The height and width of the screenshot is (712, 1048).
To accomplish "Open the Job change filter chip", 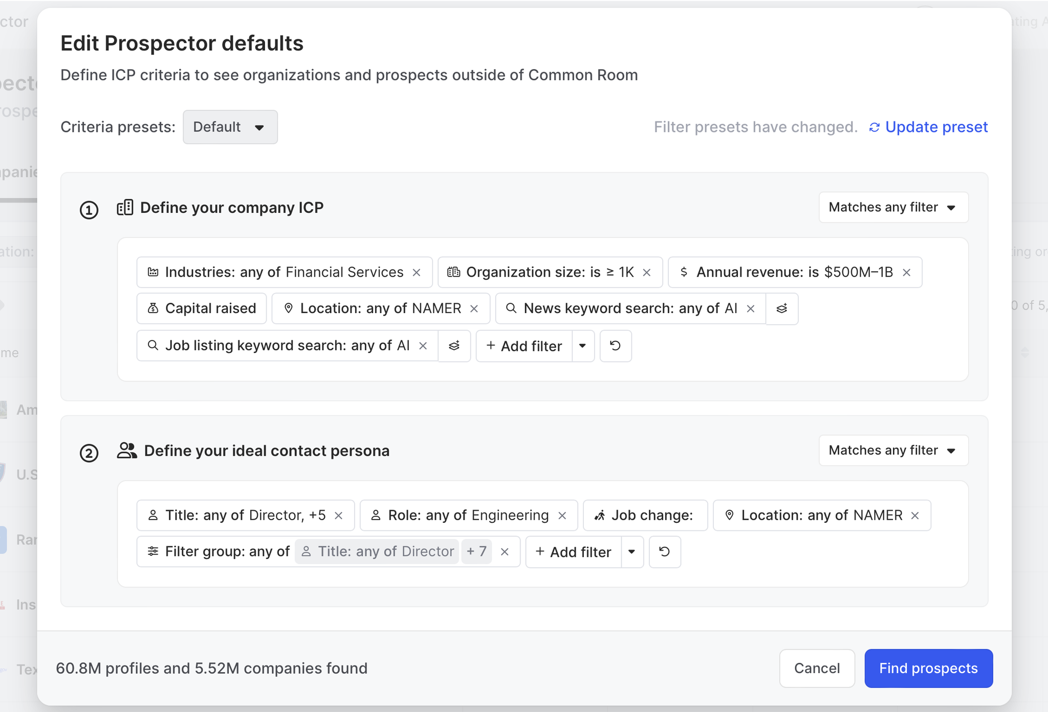I will coord(645,516).
